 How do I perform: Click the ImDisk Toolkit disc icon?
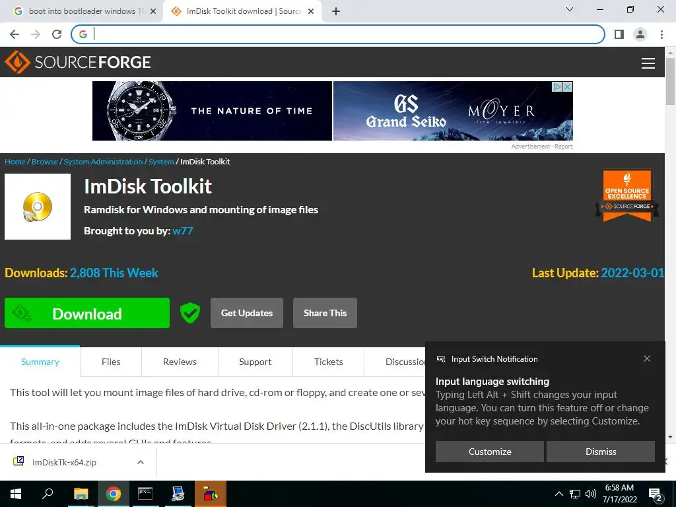(x=38, y=207)
